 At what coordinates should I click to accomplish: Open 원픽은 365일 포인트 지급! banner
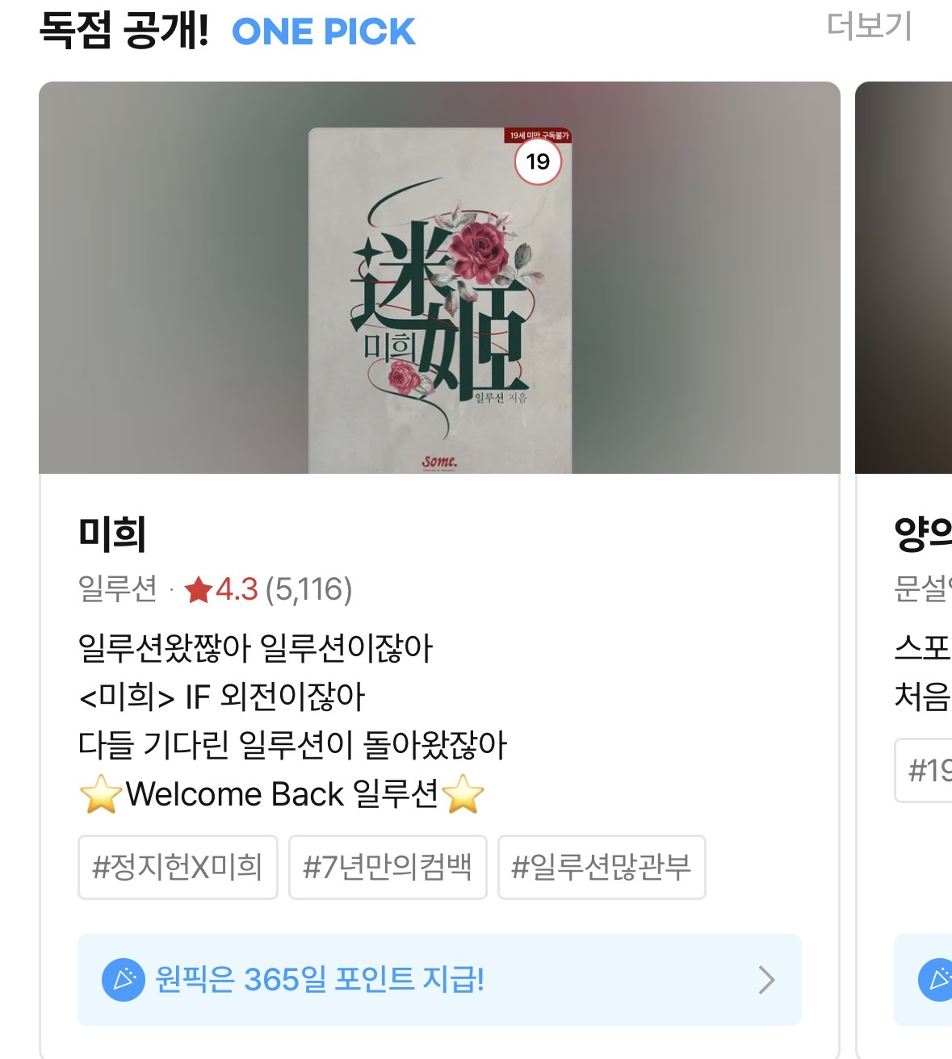coord(439,980)
